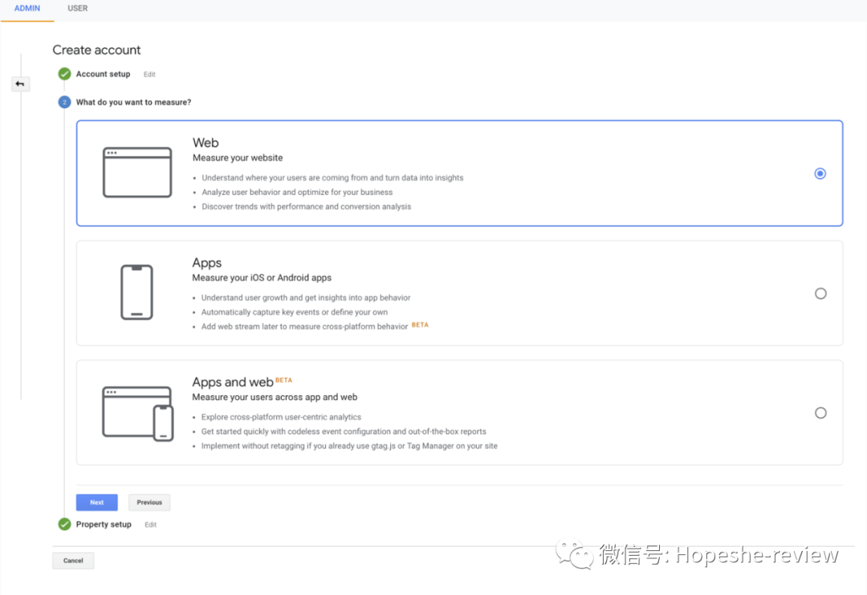Select the Web measurement option

tap(820, 173)
